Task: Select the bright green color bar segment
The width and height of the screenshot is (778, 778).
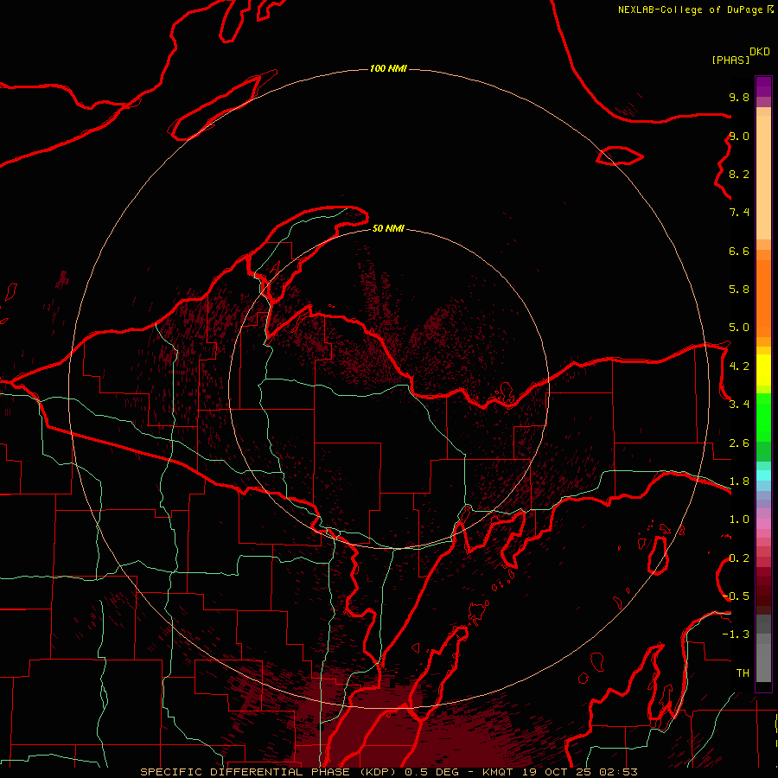Action: pyautogui.click(x=763, y=418)
